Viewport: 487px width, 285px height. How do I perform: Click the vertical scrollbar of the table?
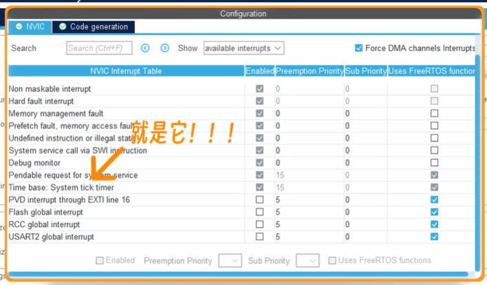(x=477, y=164)
